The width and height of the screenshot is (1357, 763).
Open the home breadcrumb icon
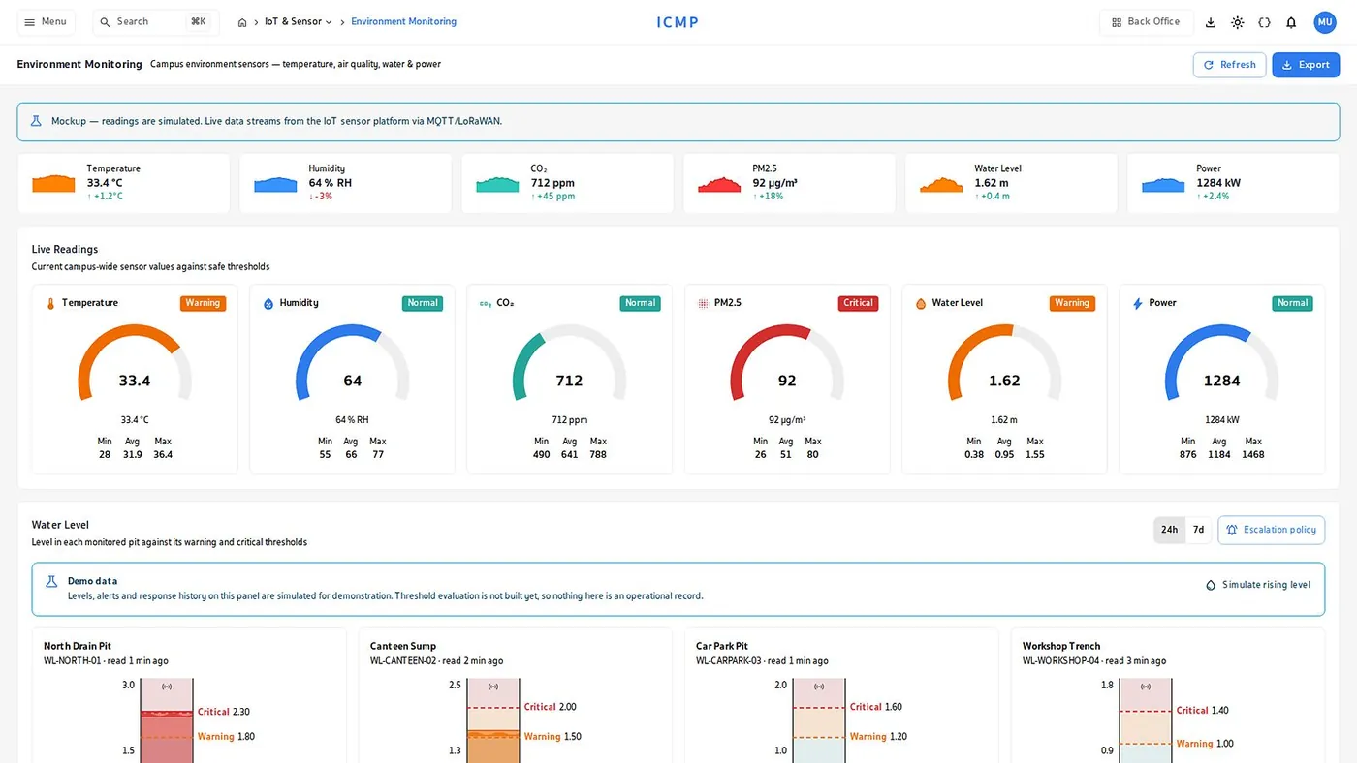(242, 22)
